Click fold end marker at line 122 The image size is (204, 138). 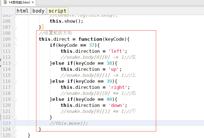[x=15, y=117]
